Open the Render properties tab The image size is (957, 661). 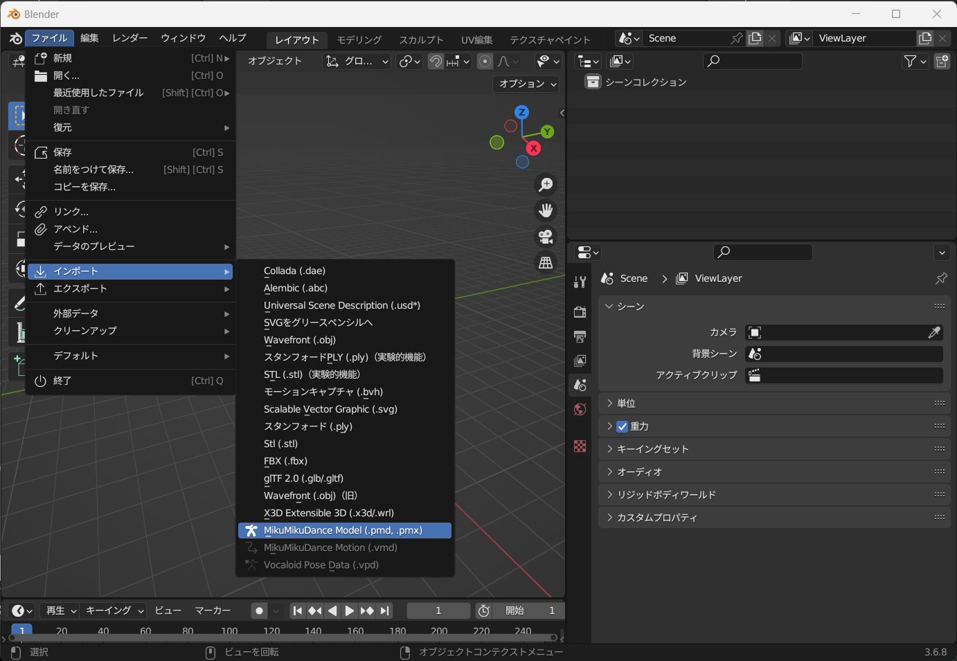(x=580, y=311)
